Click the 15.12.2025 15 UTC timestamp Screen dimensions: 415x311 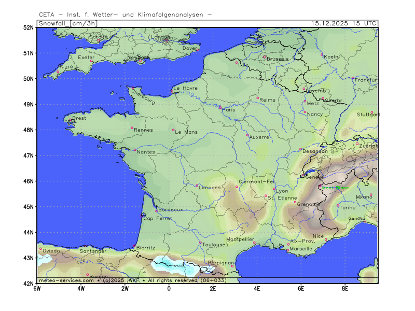344,23
